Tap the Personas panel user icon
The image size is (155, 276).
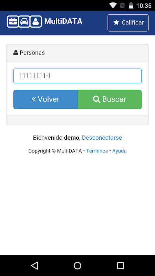click(x=15, y=53)
